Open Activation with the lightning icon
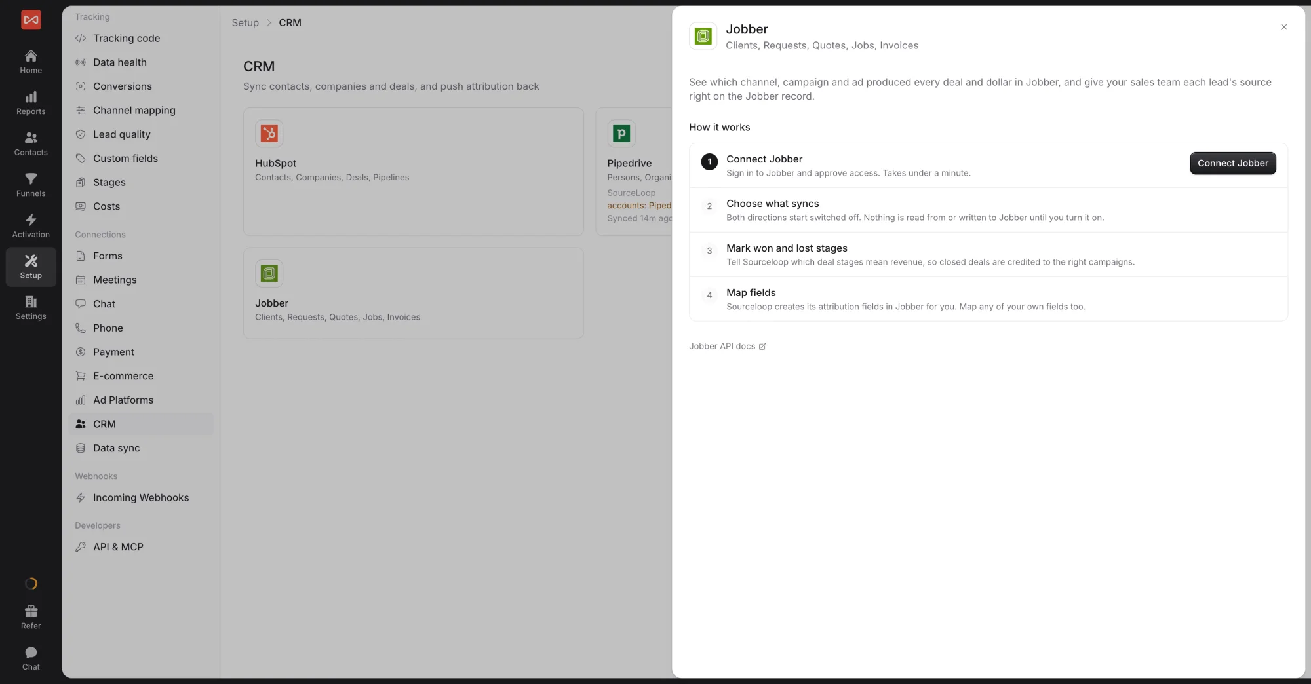 [x=31, y=225]
